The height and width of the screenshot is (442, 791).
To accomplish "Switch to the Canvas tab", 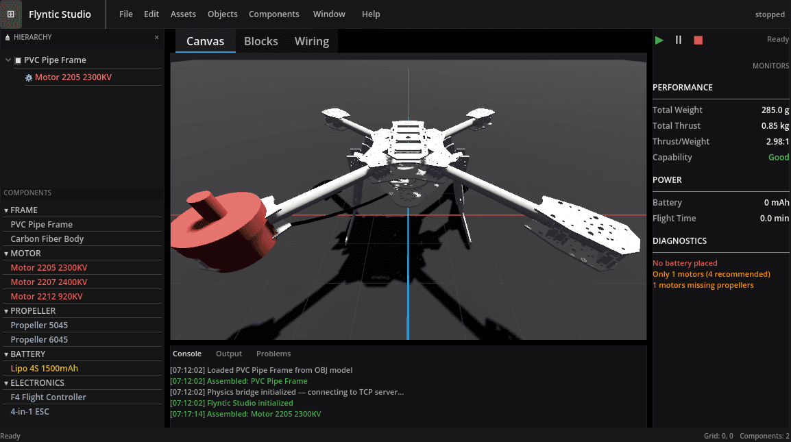I will pyautogui.click(x=206, y=41).
